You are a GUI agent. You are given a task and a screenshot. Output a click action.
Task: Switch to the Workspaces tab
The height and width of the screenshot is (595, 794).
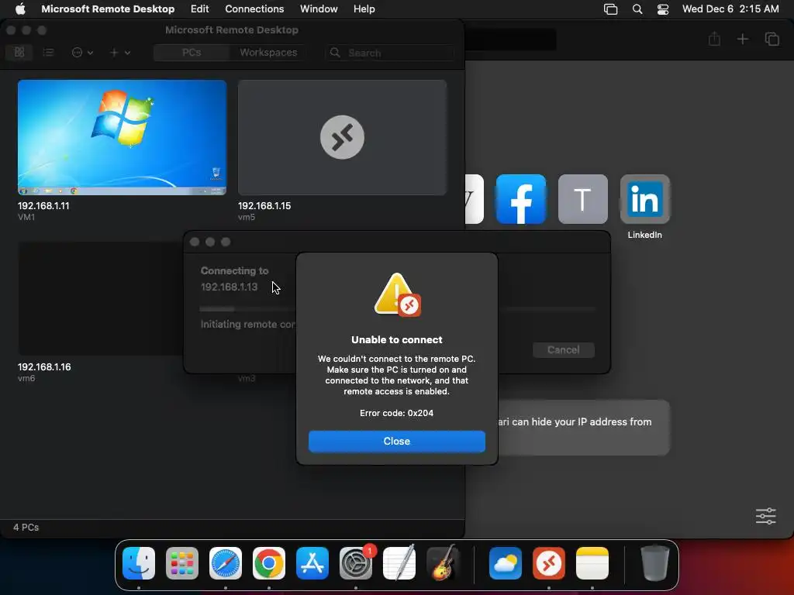click(x=268, y=53)
